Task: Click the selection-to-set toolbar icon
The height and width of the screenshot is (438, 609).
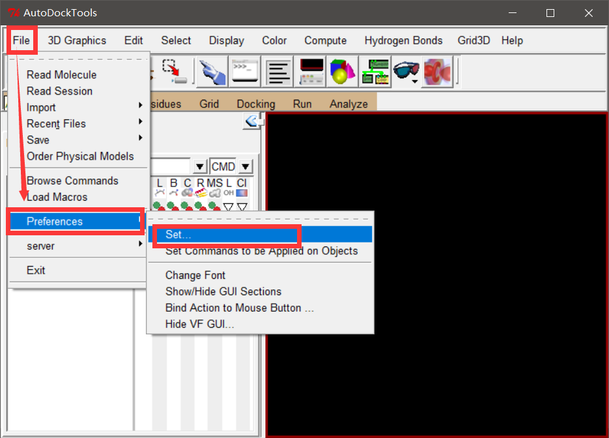Action: 175,72
